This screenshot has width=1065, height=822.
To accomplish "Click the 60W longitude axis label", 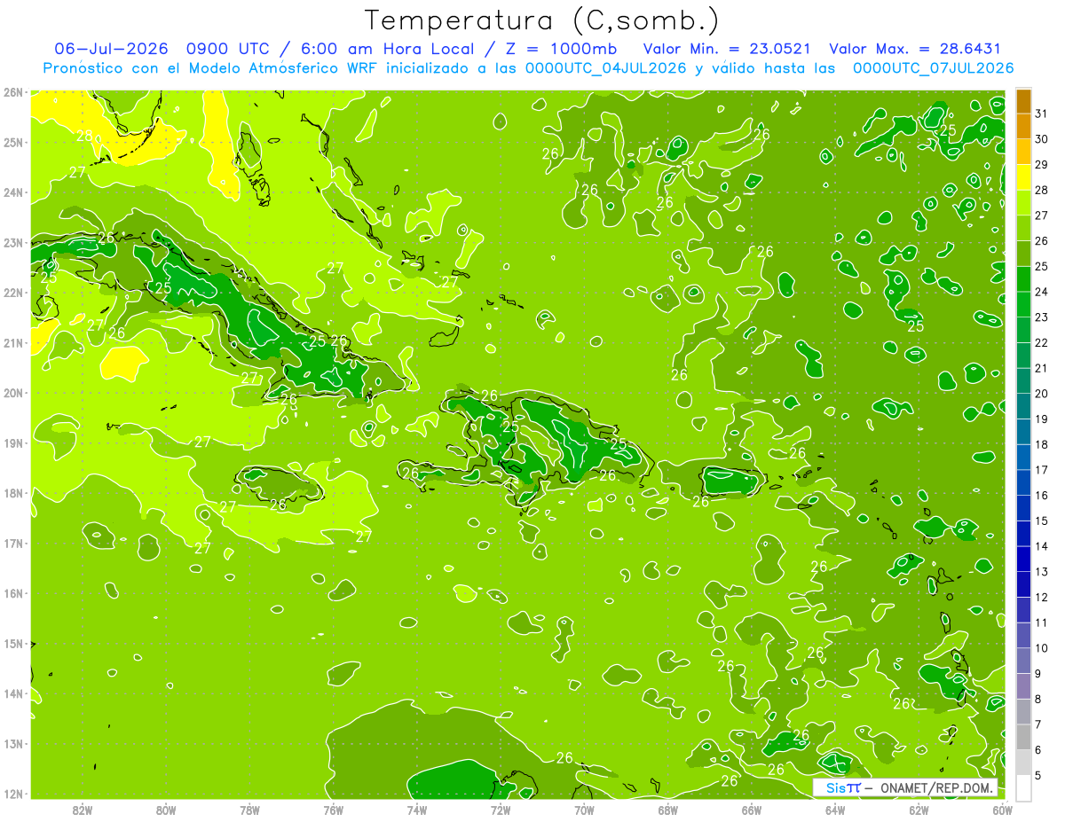I will pyautogui.click(x=1002, y=809).
